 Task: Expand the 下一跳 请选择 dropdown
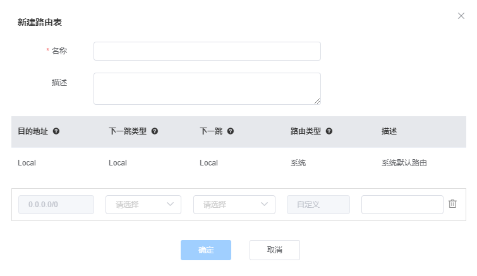coord(234,205)
